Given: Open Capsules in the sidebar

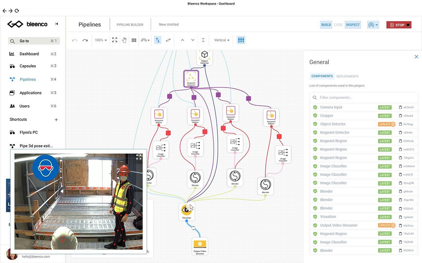Looking at the screenshot, I should click(28, 66).
